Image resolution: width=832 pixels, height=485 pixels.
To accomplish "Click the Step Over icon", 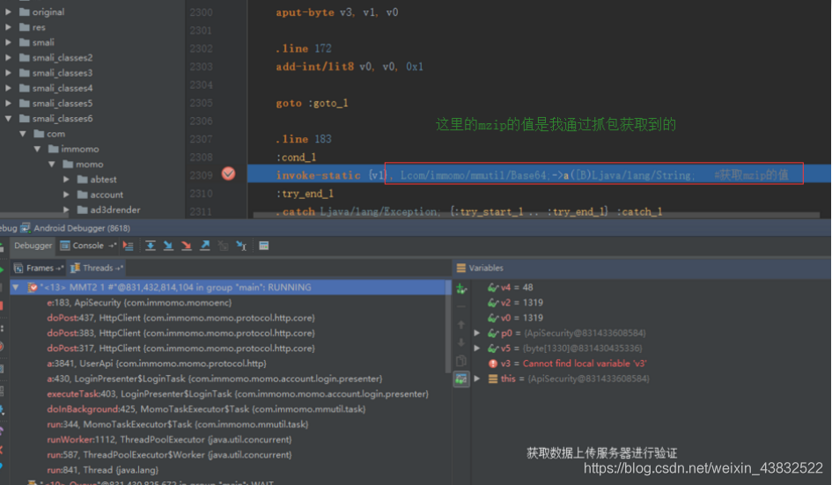I will [151, 246].
